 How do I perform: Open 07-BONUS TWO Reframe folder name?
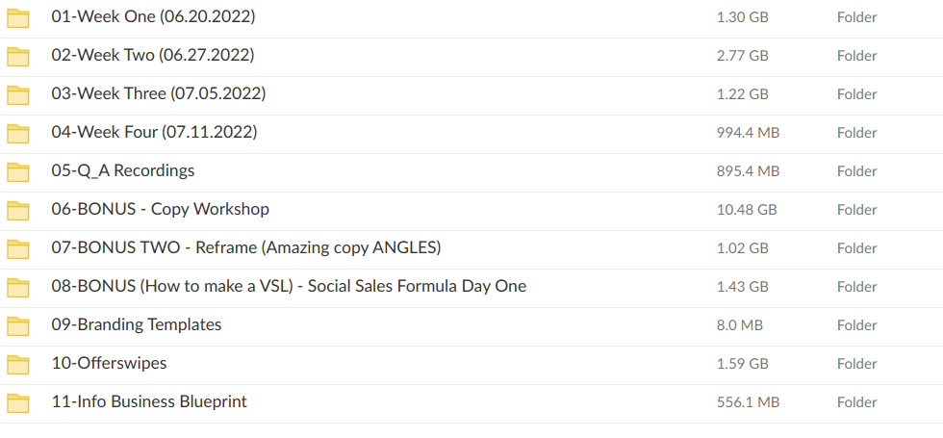[x=245, y=247]
